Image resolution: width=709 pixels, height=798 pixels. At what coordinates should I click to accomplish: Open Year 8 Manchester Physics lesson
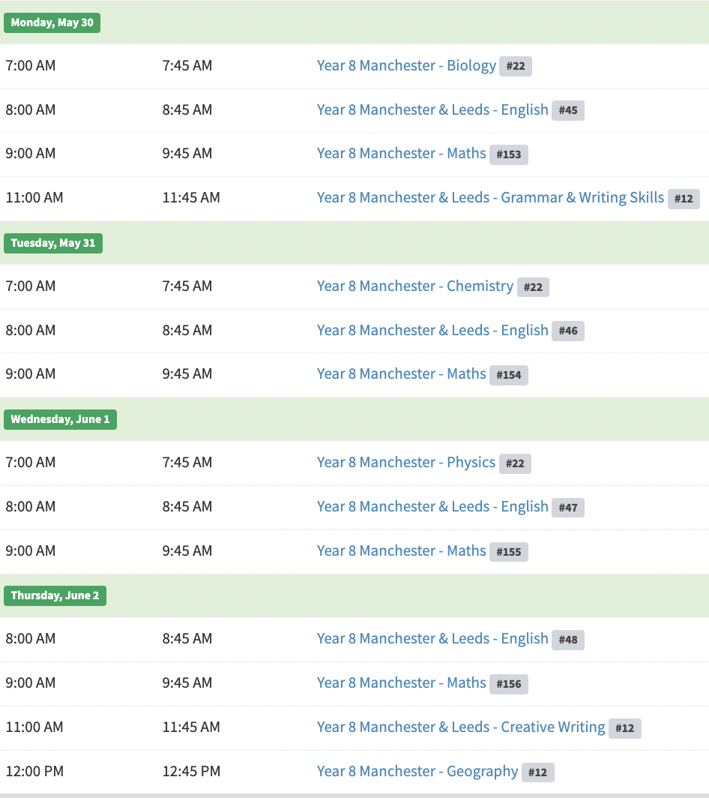406,463
